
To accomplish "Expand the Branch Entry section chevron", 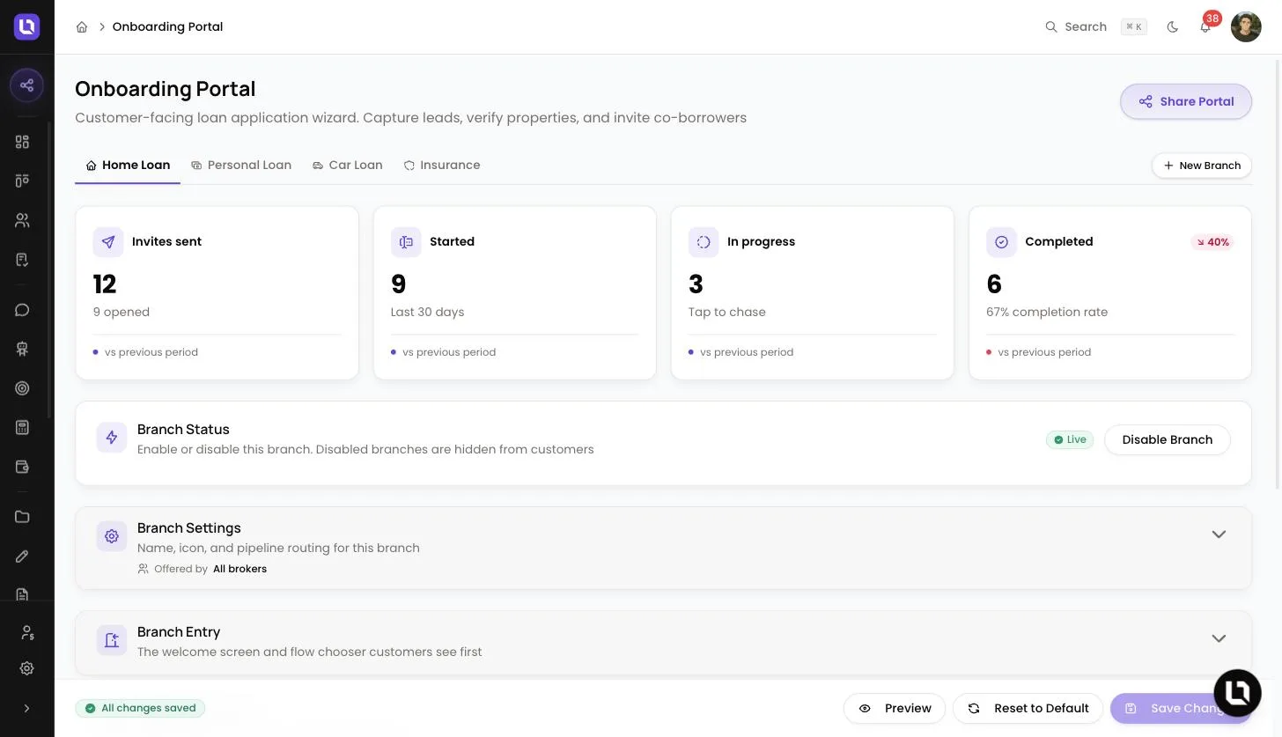I will coord(1219,638).
